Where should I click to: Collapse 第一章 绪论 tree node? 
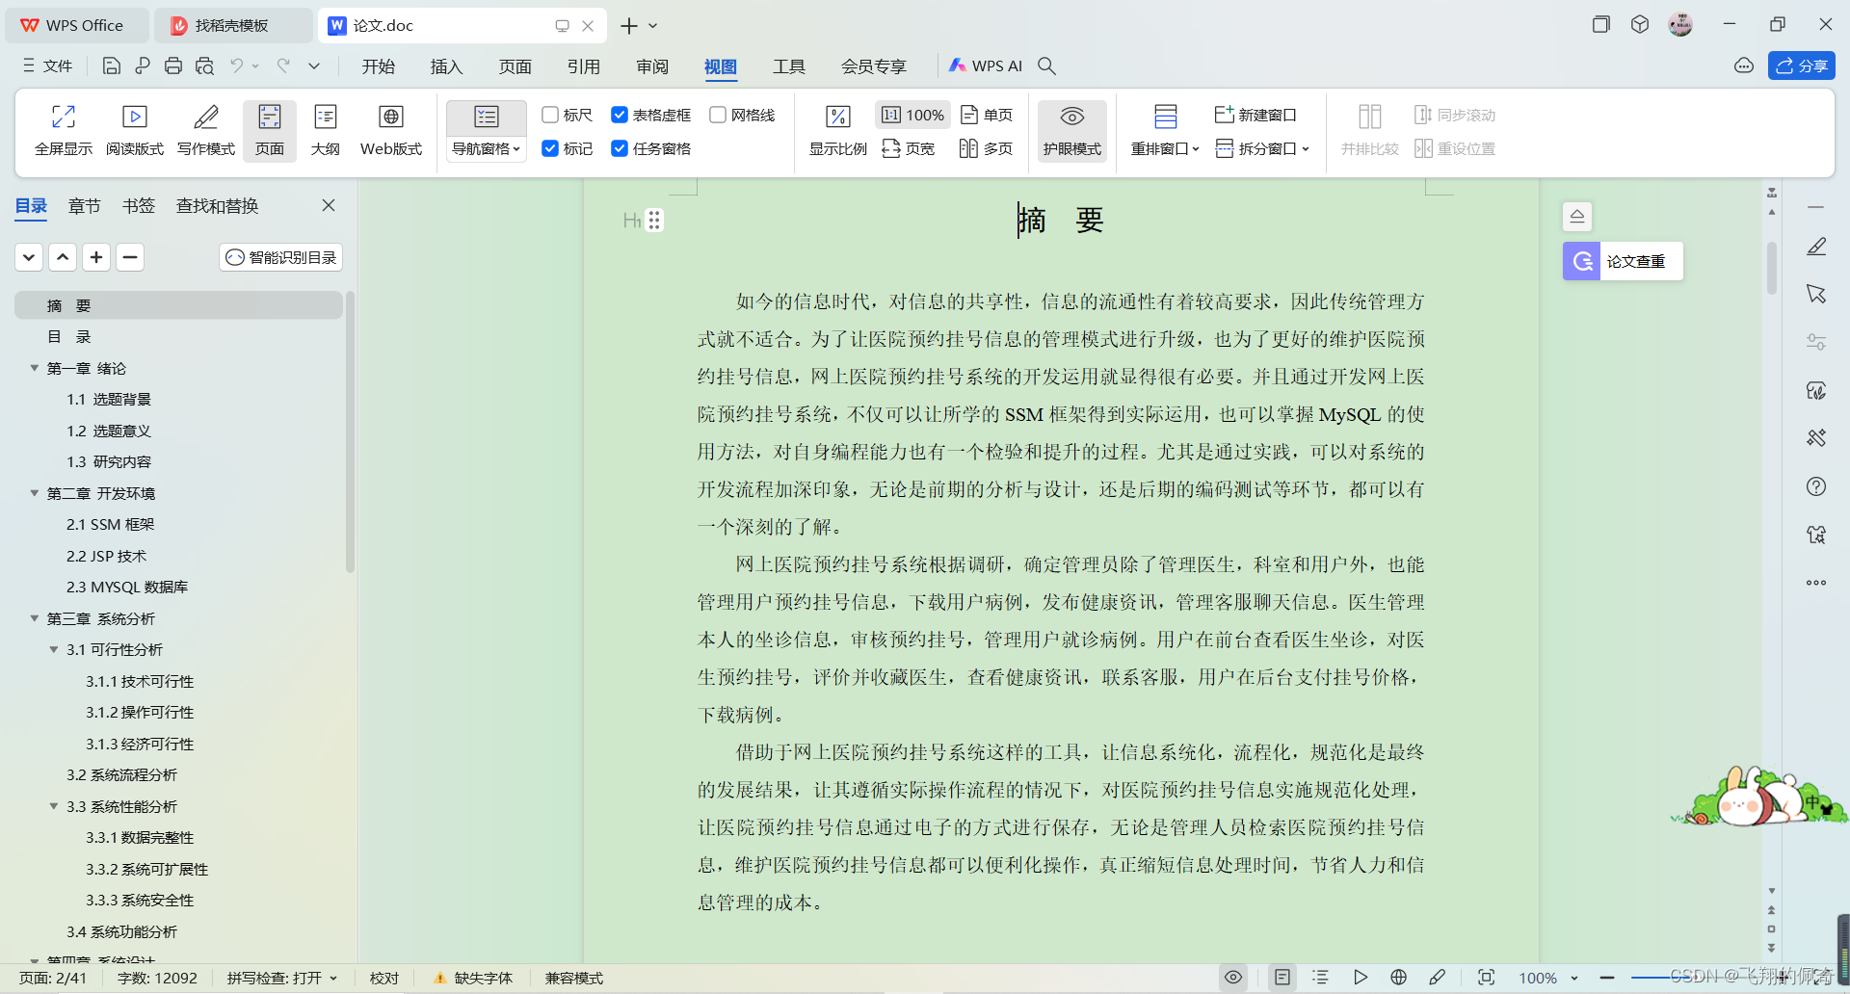pos(35,368)
